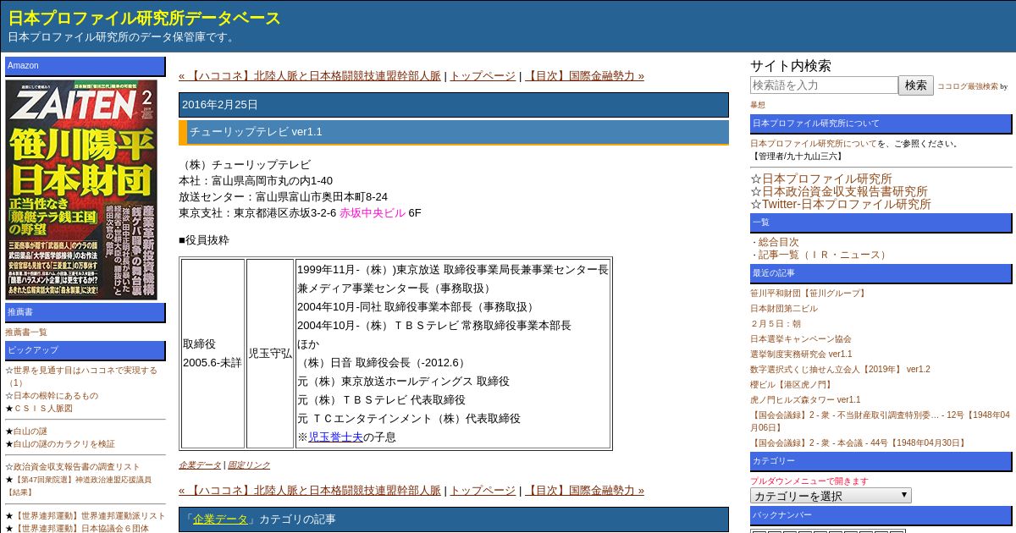Viewport: 1016px width, 533px height.
Task: Open recent article ２月５日：朝
Action: tap(776, 324)
